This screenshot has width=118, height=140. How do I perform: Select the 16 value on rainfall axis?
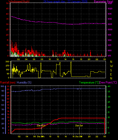tap(8, 108)
